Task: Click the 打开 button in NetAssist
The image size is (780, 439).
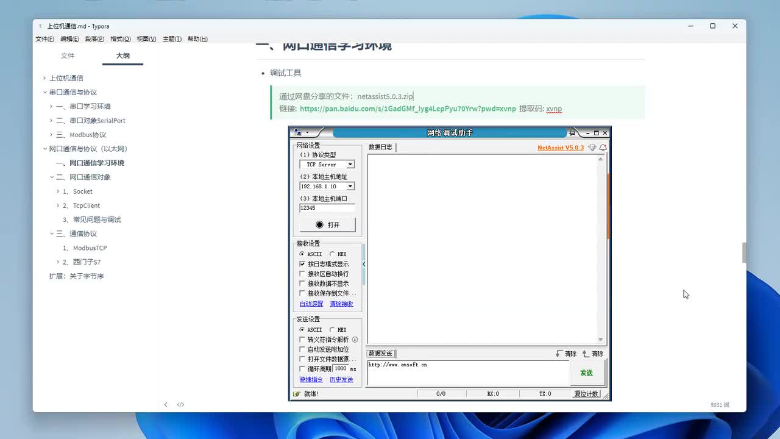Action: click(327, 225)
